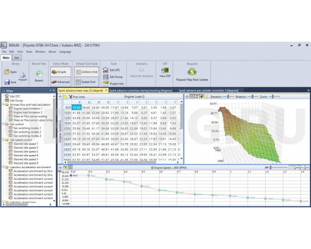Select Spark advance correction during knocking tab
311x249 pixels.
pos(141,90)
